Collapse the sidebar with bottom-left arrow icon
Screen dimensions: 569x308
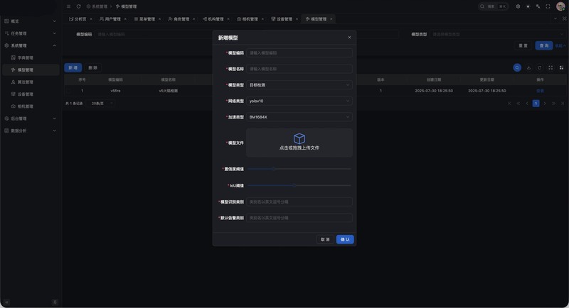tap(6, 302)
